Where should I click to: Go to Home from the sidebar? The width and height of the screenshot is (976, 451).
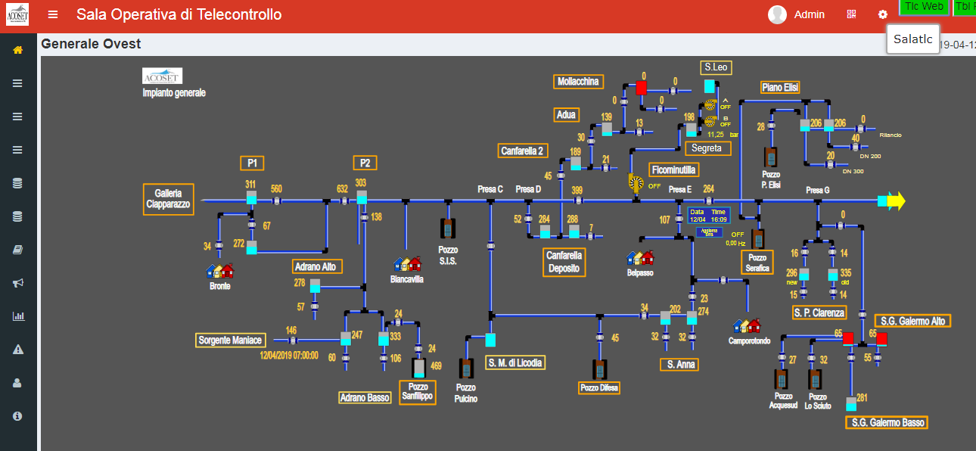tap(17, 50)
